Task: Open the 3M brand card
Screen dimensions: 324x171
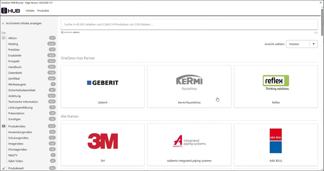Action: click(x=103, y=145)
